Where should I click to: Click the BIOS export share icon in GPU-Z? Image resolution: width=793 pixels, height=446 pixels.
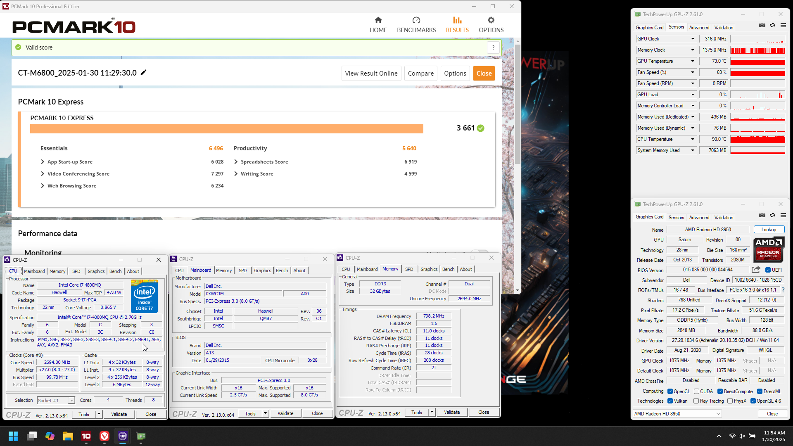click(x=756, y=270)
